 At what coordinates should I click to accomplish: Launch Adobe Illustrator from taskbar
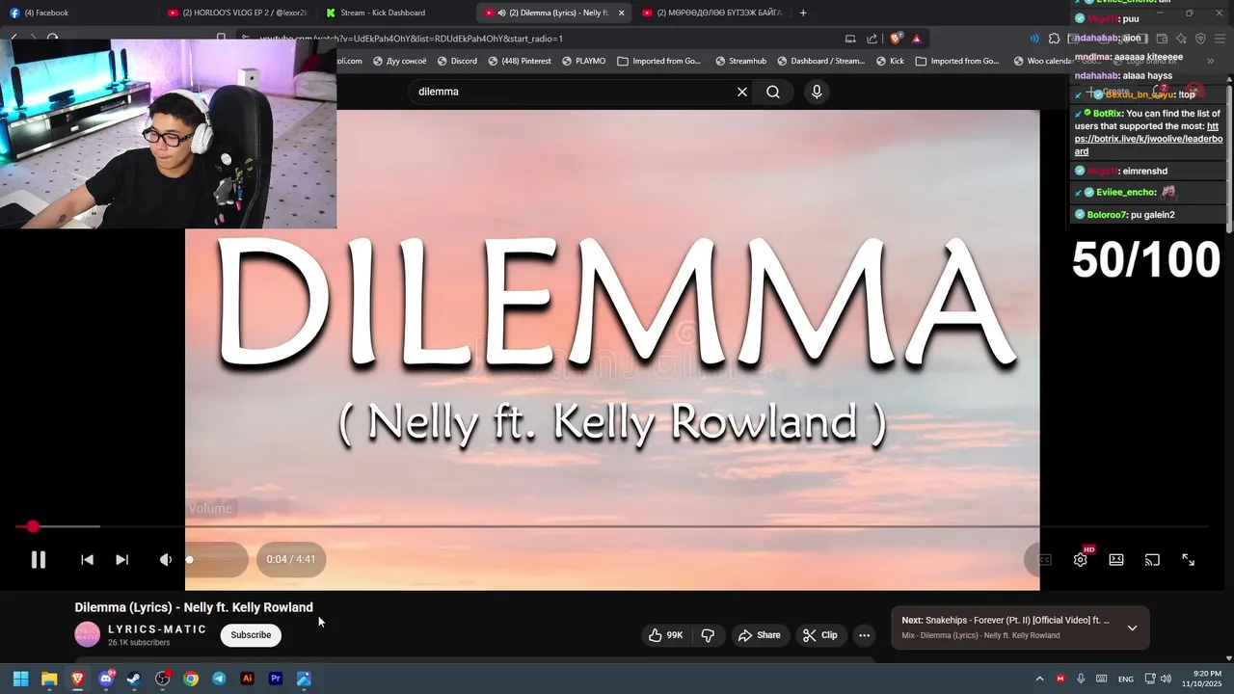click(x=247, y=679)
